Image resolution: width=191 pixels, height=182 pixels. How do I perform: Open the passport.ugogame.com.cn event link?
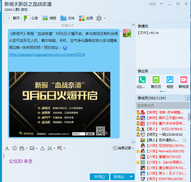[x=47, y=54]
